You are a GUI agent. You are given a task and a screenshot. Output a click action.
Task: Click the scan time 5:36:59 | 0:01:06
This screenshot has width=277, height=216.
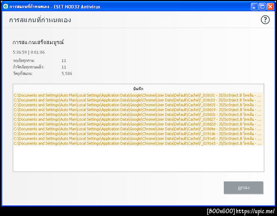coord(29,53)
